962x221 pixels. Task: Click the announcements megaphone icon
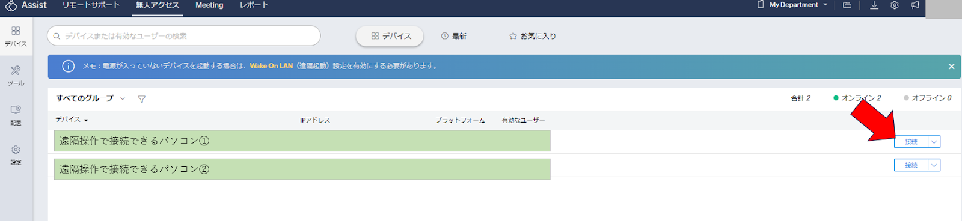(915, 5)
